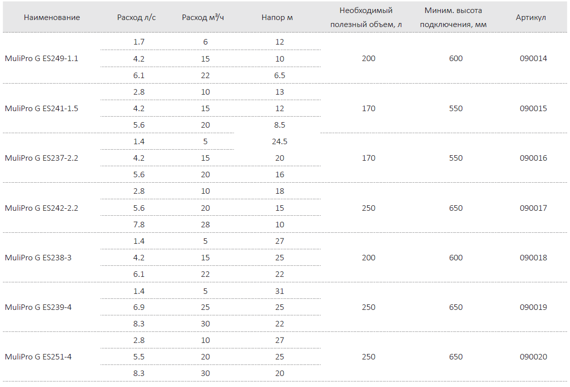
Task: Select the MuliPro G ES238-3 name
Action: 38,258
